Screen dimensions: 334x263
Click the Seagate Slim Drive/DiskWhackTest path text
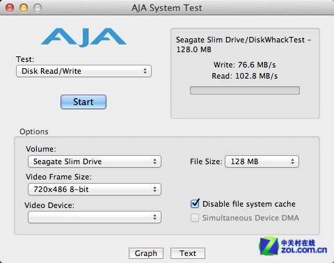click(244, 45)
